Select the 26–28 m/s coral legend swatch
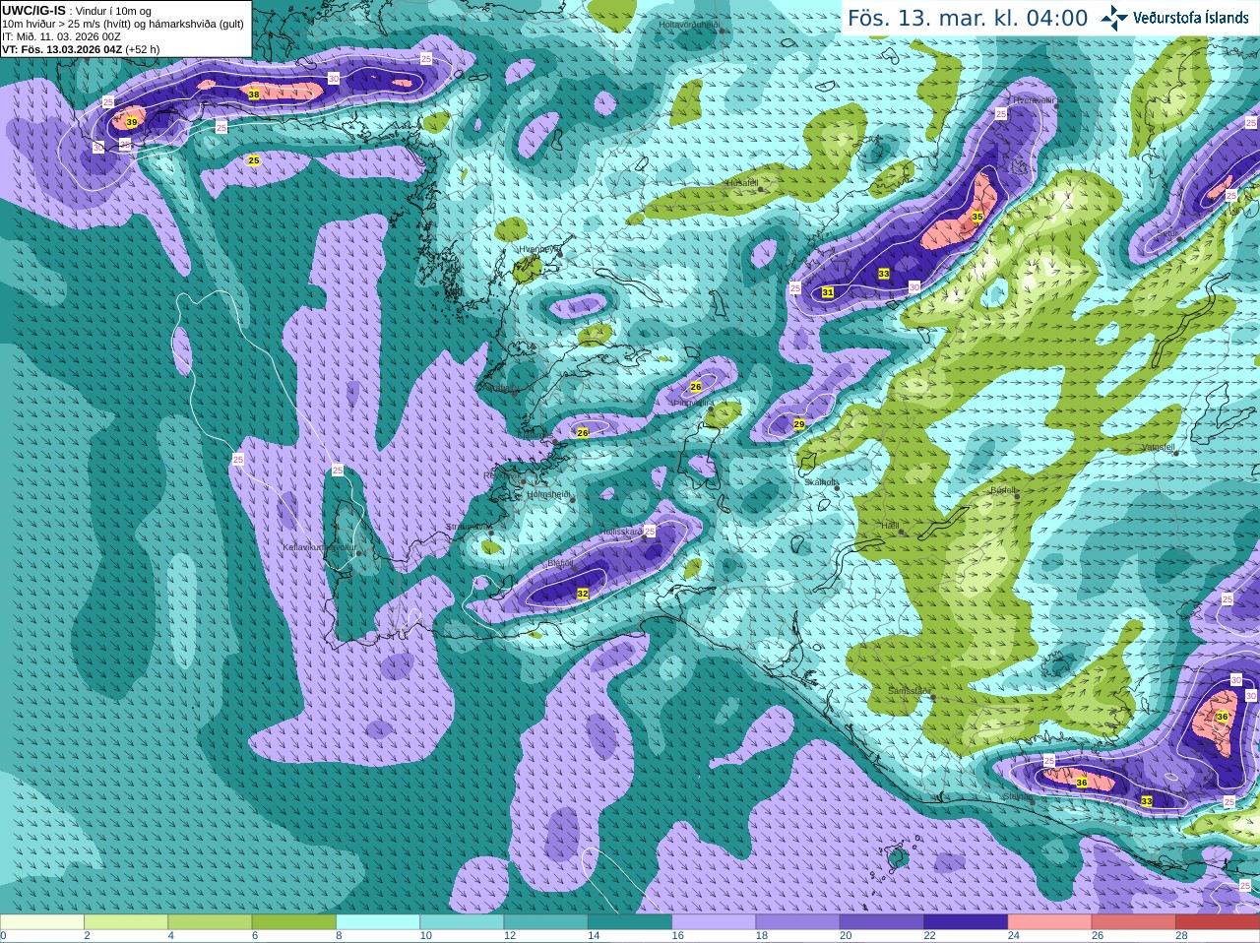 [1134, 921]
